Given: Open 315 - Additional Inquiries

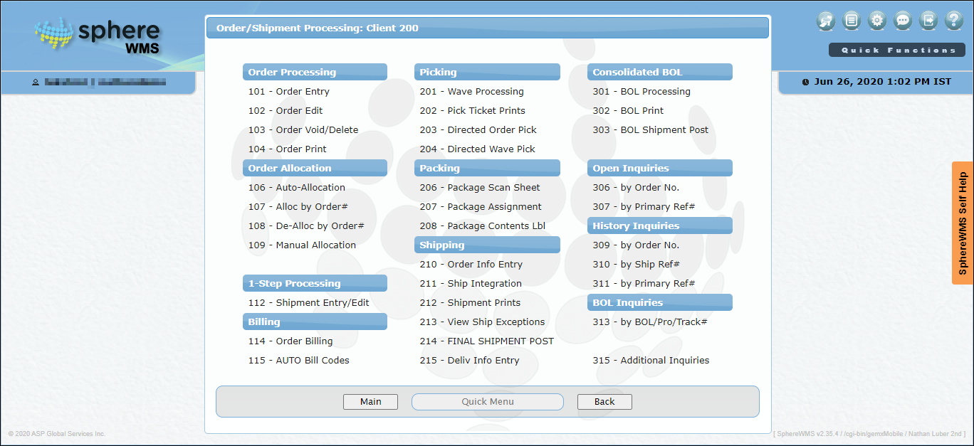Looking at the screenshot, I should 651,361.
